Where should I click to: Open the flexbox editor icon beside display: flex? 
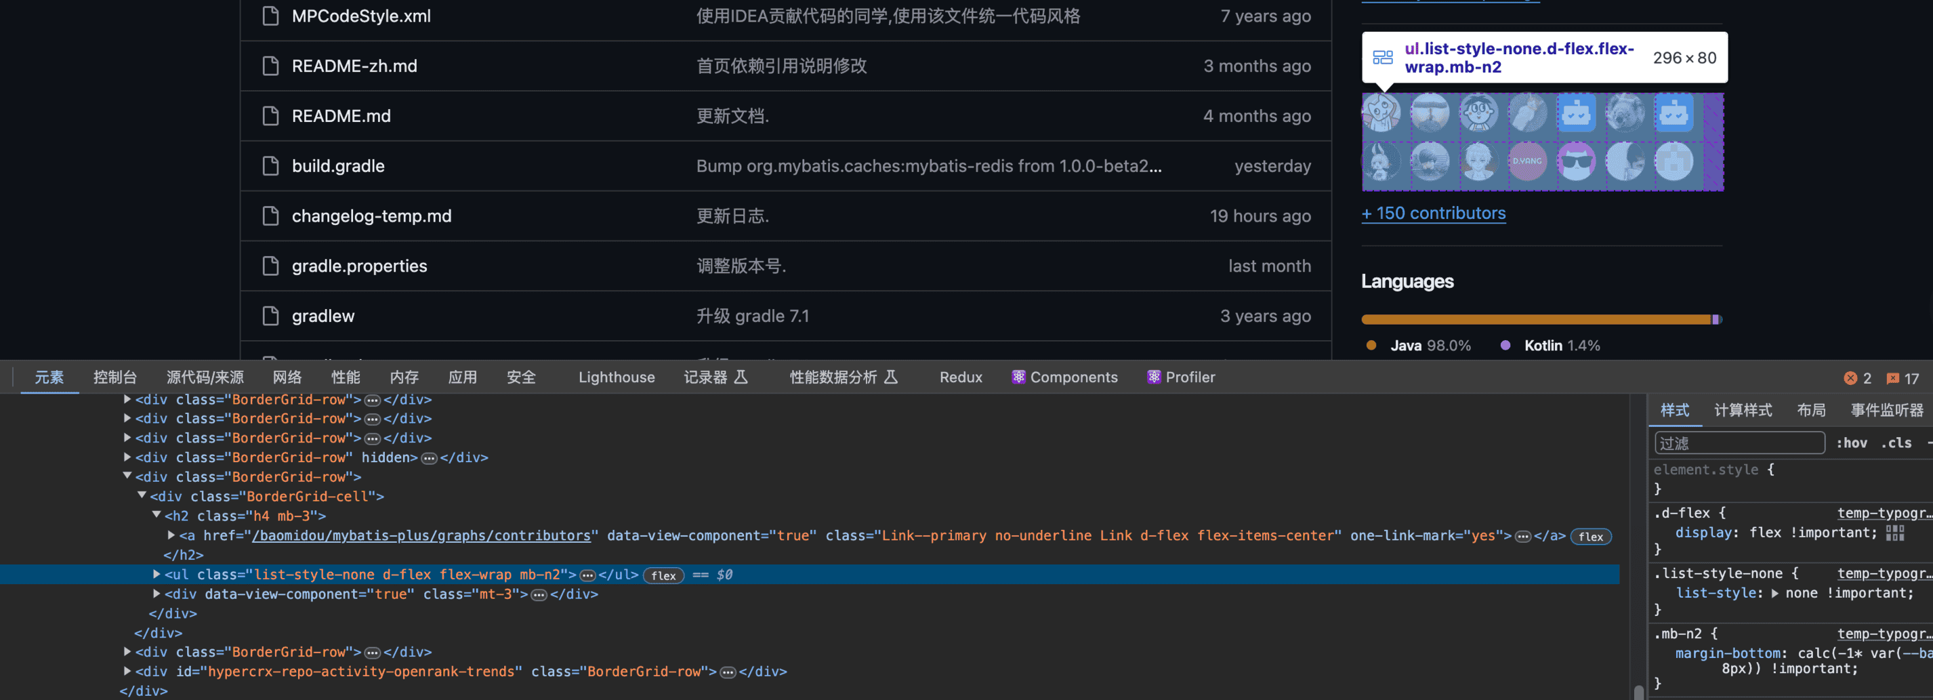point(1895,533)
